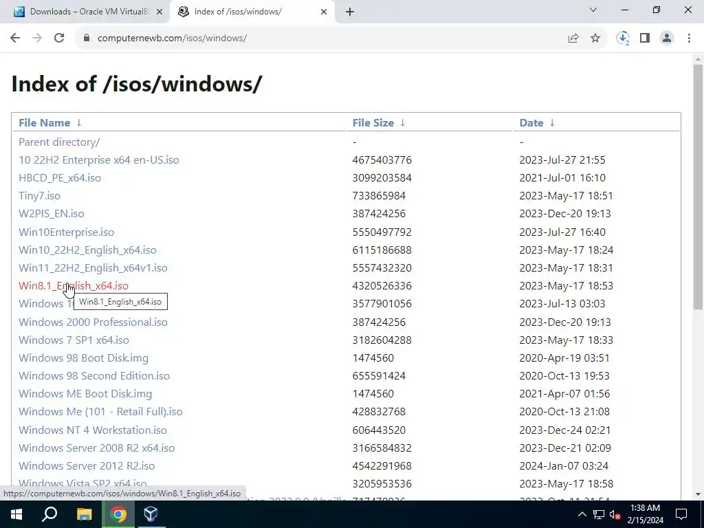Reload the current page
Image resolution: width=704 pixels, height=528 pixels.
click(59, 38)
